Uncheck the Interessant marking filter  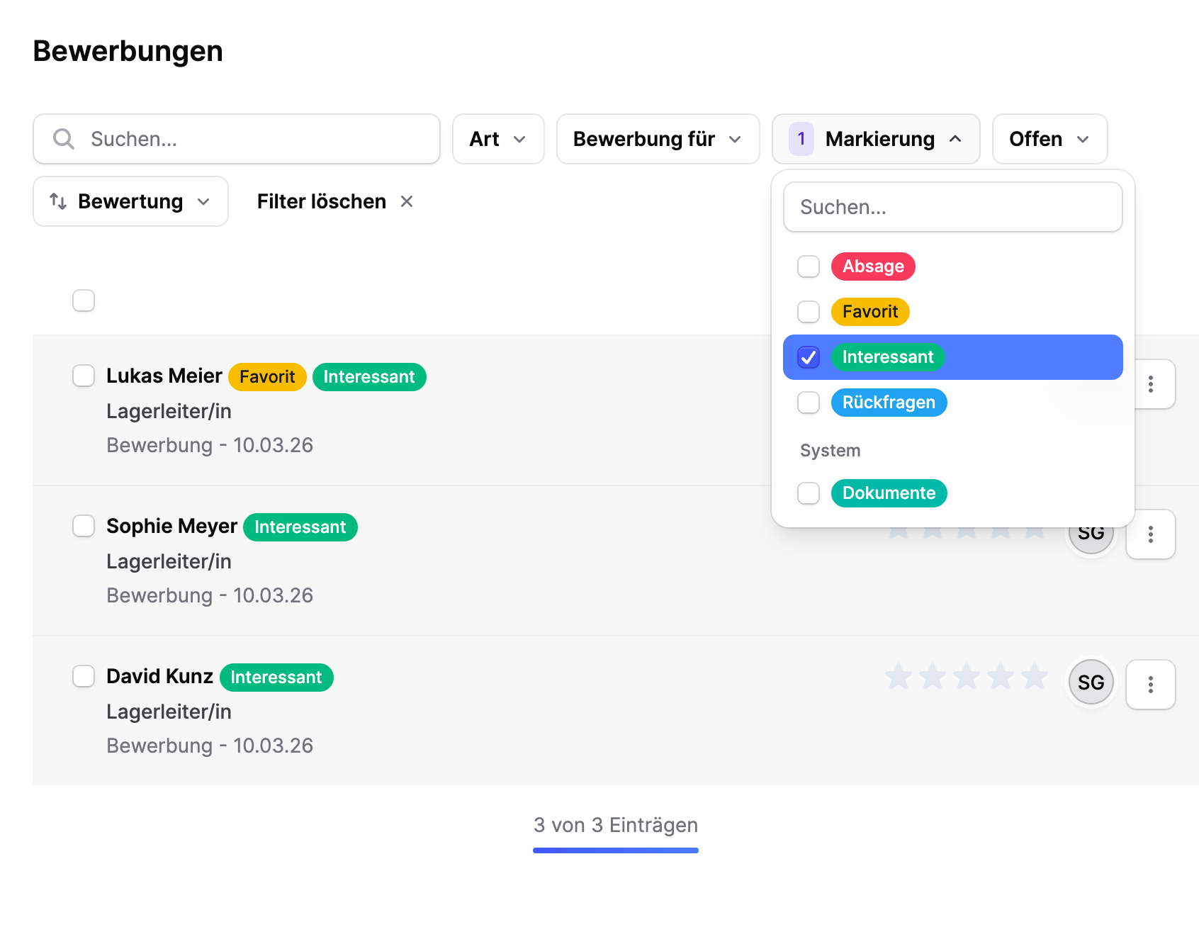[x=809, y=357]
